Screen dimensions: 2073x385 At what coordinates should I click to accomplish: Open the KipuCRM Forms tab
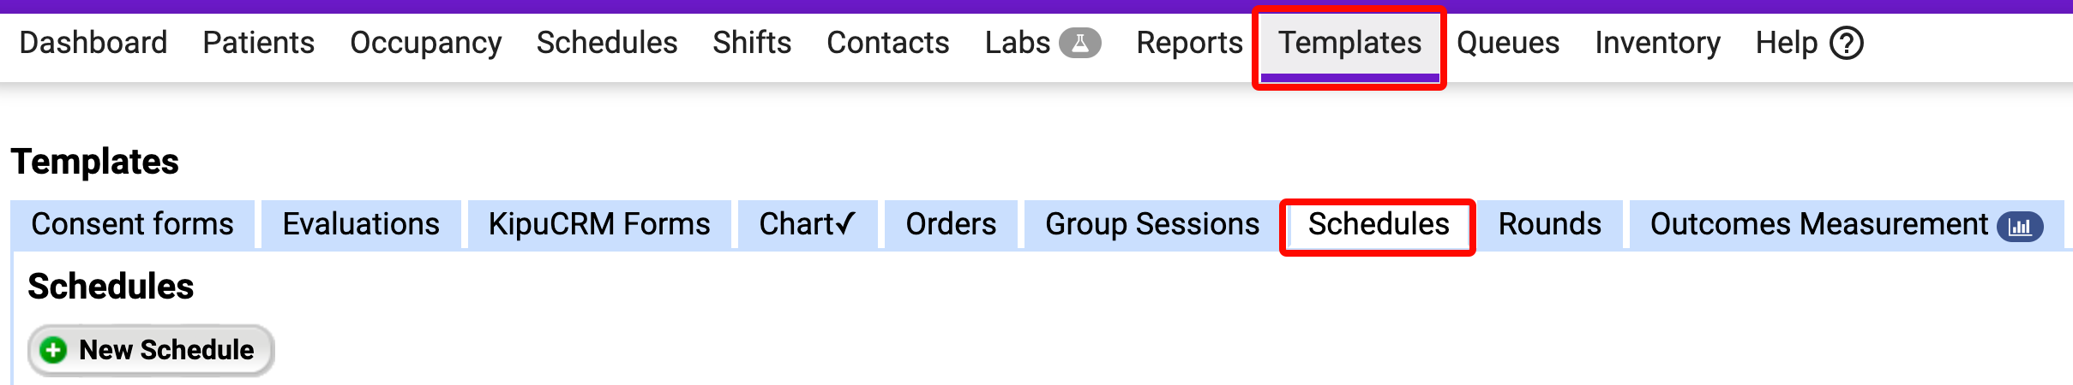point(599,224)
